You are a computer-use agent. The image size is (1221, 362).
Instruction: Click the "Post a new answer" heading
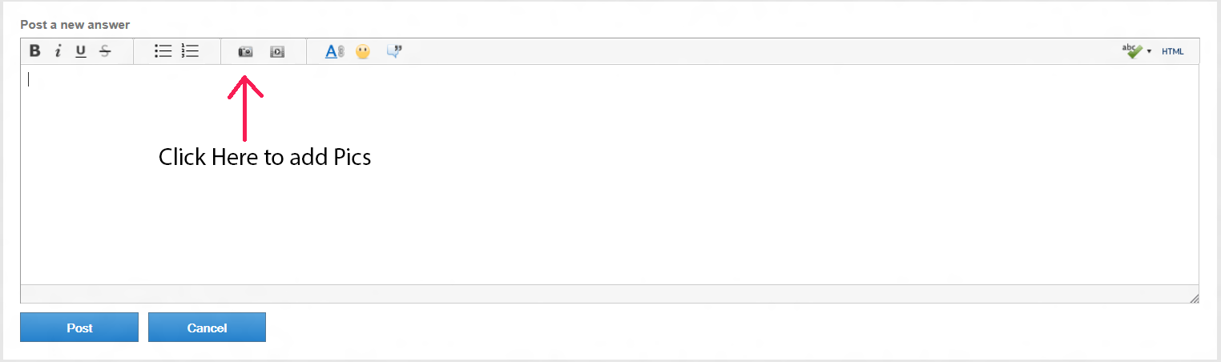[75, 25]
